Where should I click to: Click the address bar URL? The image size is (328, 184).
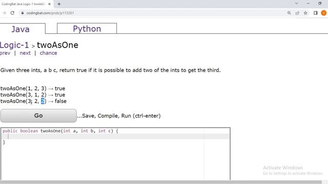(x=50, y=13)
